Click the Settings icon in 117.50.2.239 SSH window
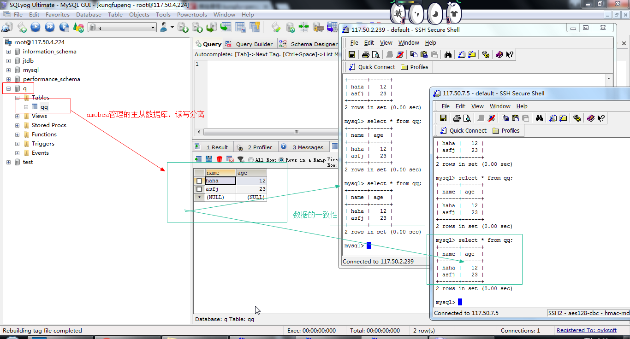The width and height of the screenshot is (630, 339). coord(486,54)
